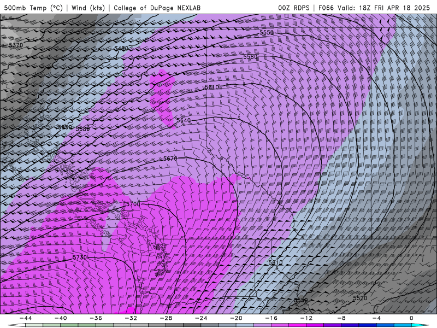The width and height of the screenshot is (437, 328).
Task: Click the -24 value on the temperature scale
Action: pos(201,318)
